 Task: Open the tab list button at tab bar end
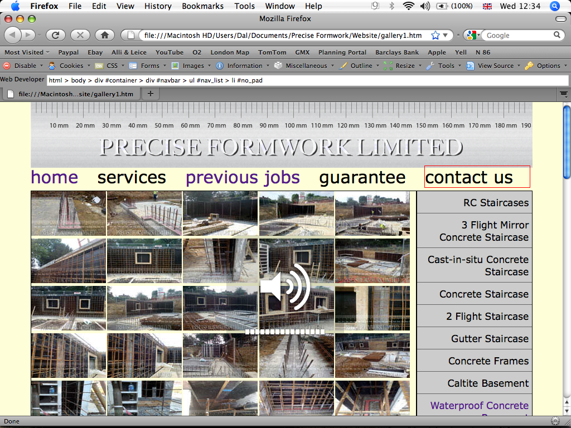point(563,94)
